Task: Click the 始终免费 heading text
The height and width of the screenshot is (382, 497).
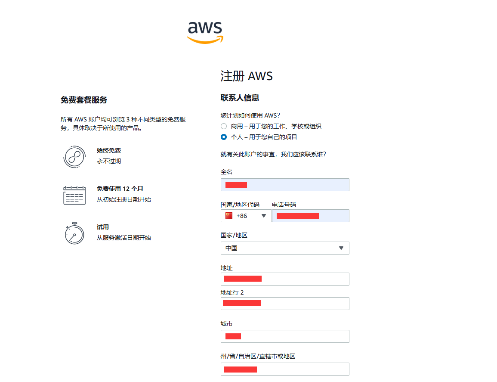Action: pyautogui.click(x=109, y=150)
